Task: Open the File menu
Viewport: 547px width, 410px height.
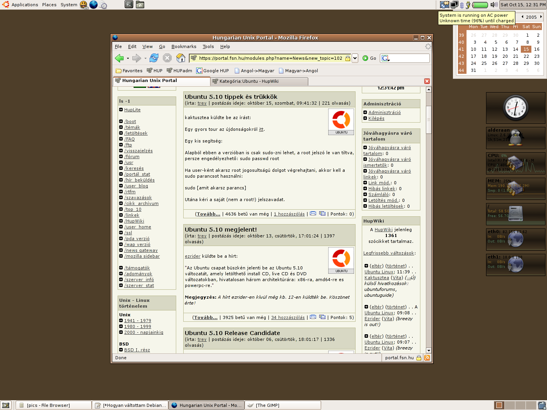Action: (118, 46)
